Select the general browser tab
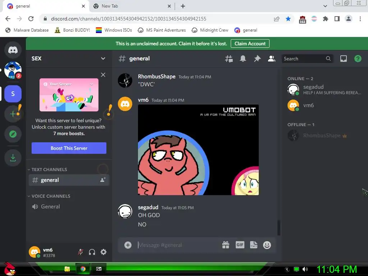368x276 pixels. (46, 6)
